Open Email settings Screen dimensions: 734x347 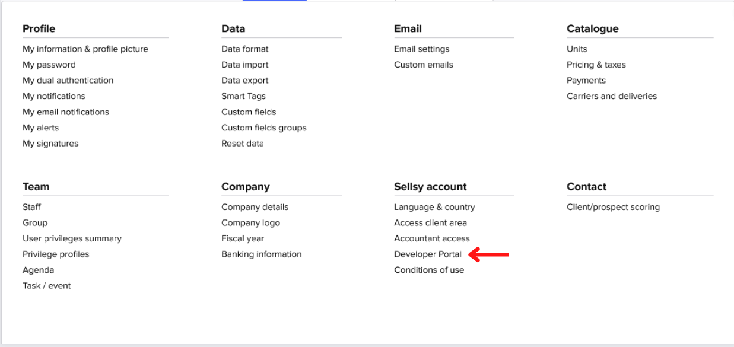[421, 49]
